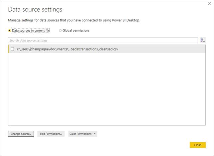Select the Data sources in current file radio
The width and height of the screenshot is (214, 156).
[x=10, y=31]
